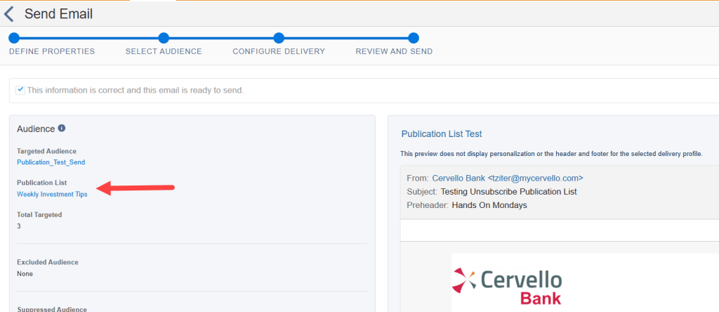Click the Configure Delivery step circle
Viewport: 719px width, 312px height.
pyautogui.click(x=279, y=38)
